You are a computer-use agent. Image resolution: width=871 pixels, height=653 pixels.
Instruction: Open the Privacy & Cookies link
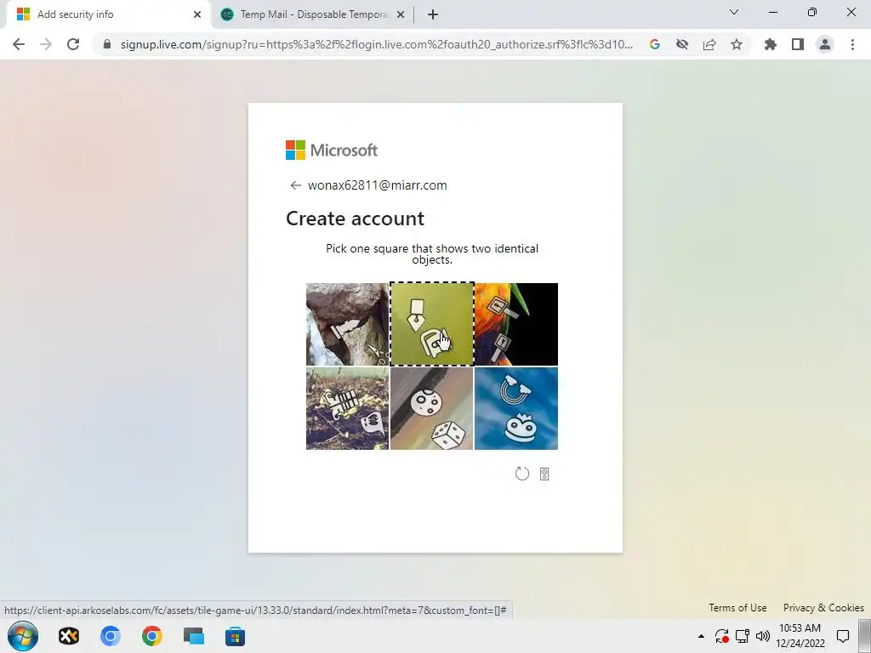point(823,608)
